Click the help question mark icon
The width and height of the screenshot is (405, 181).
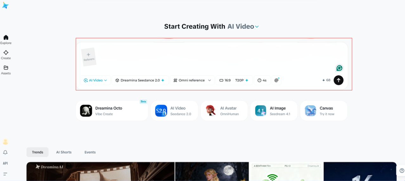[402, 171]
